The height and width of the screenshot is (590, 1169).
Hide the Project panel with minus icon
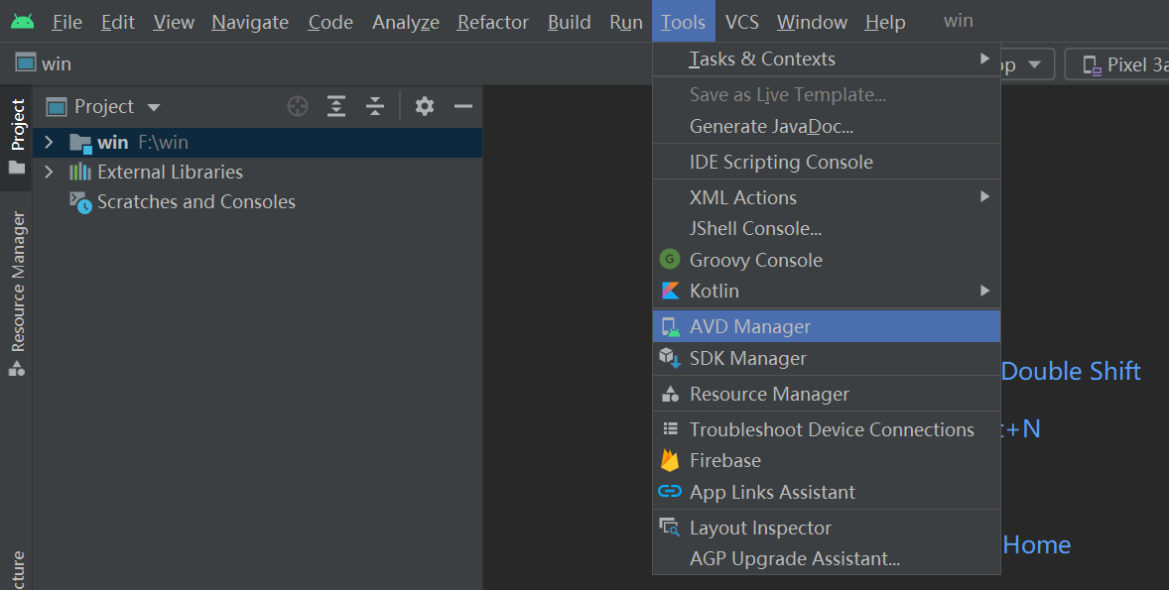[x=463, y=106]
